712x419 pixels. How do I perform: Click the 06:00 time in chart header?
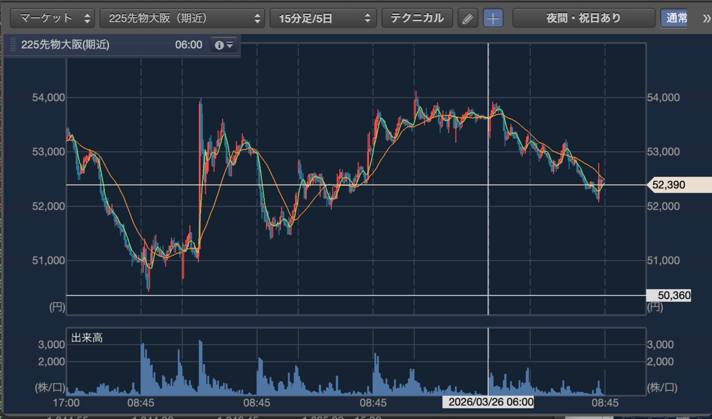(189, 45)
